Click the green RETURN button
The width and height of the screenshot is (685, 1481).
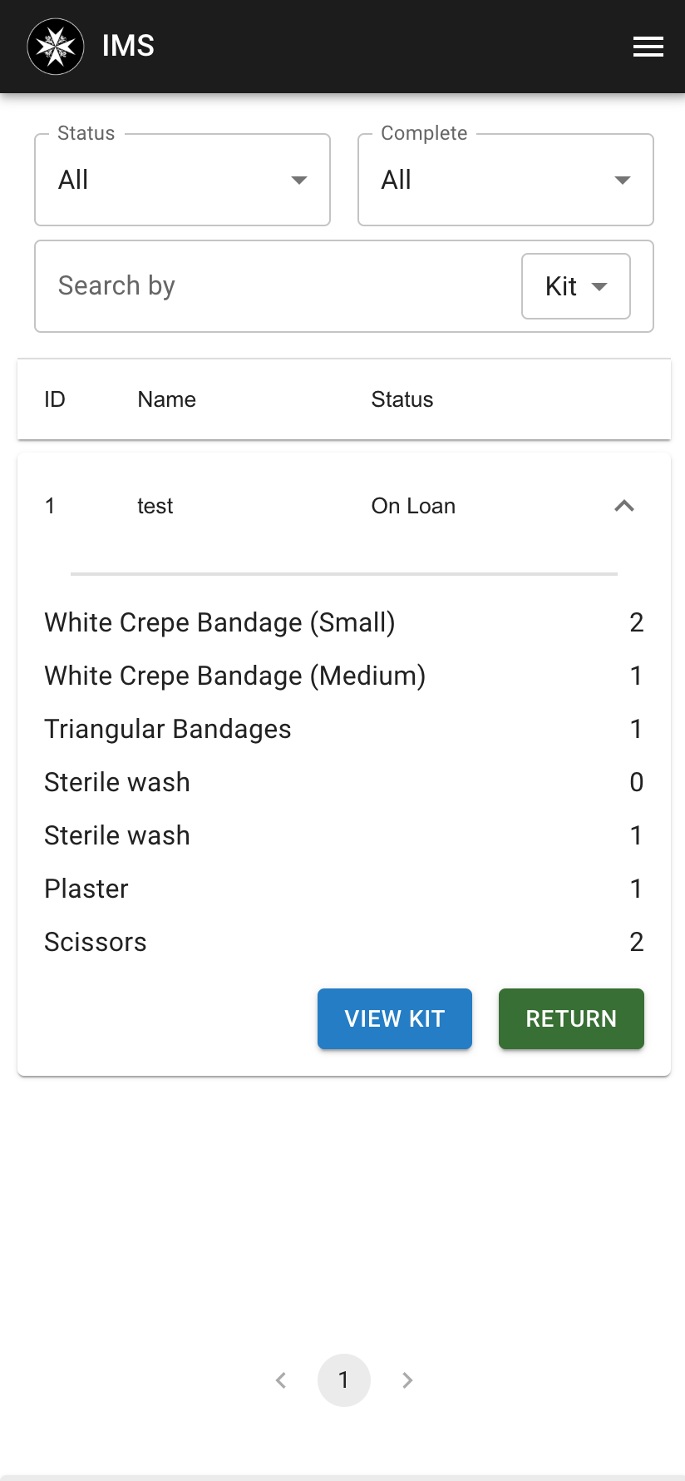coord(571,1018)
